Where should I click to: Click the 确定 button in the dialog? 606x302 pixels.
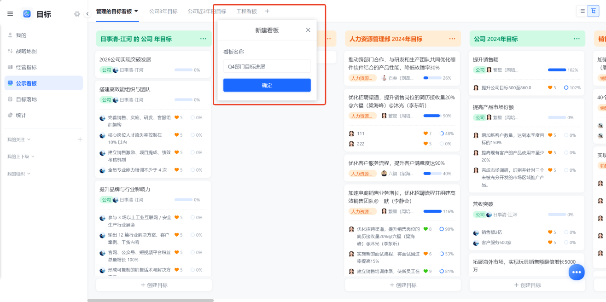point(267,85)
